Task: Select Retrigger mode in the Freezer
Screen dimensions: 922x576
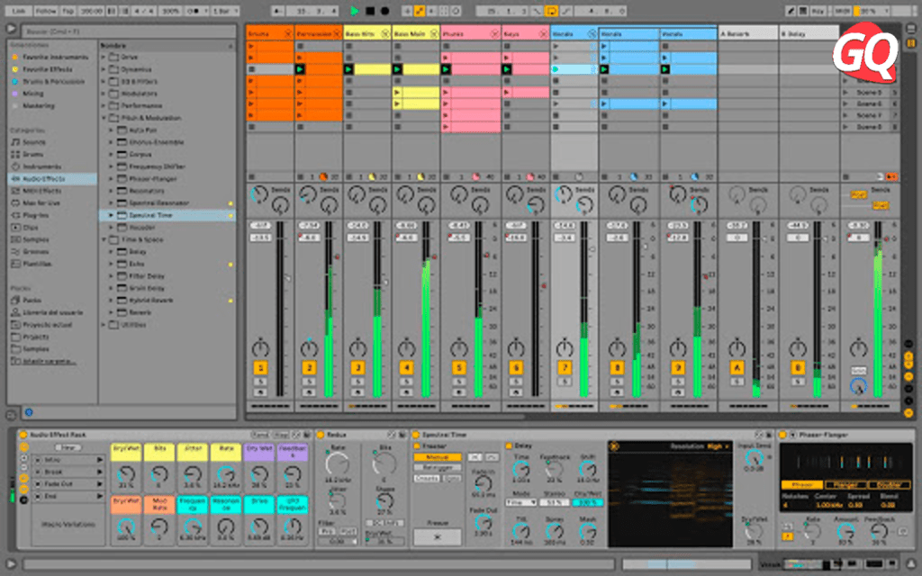Action: coord(438,468)
